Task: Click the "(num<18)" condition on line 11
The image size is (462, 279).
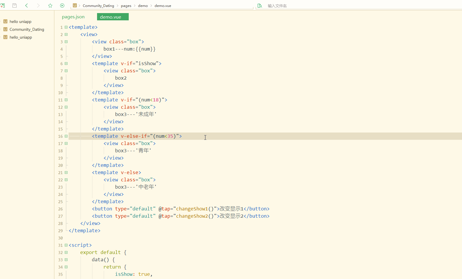Action: click(x=150, y=100)
